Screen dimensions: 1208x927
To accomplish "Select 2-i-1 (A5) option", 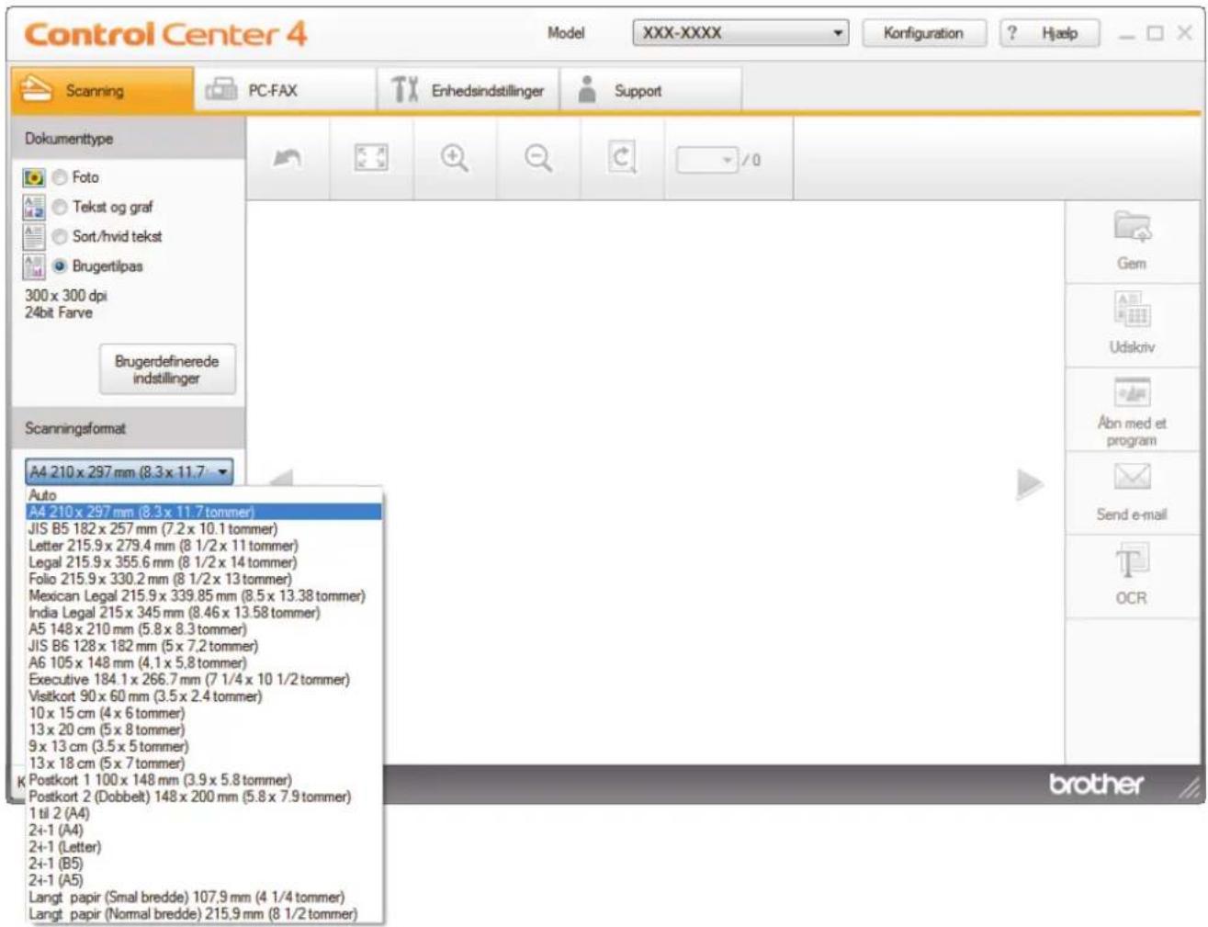I will (x=204, y=880).
